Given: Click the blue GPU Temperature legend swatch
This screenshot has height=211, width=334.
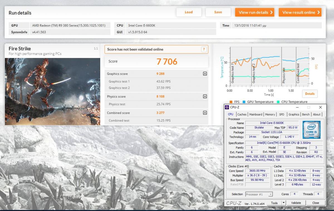Looking at the screenshot, I should pyautogui.click(x=244, y=102).
